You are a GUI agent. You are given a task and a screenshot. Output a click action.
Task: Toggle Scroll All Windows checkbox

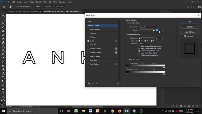point(17,7)
